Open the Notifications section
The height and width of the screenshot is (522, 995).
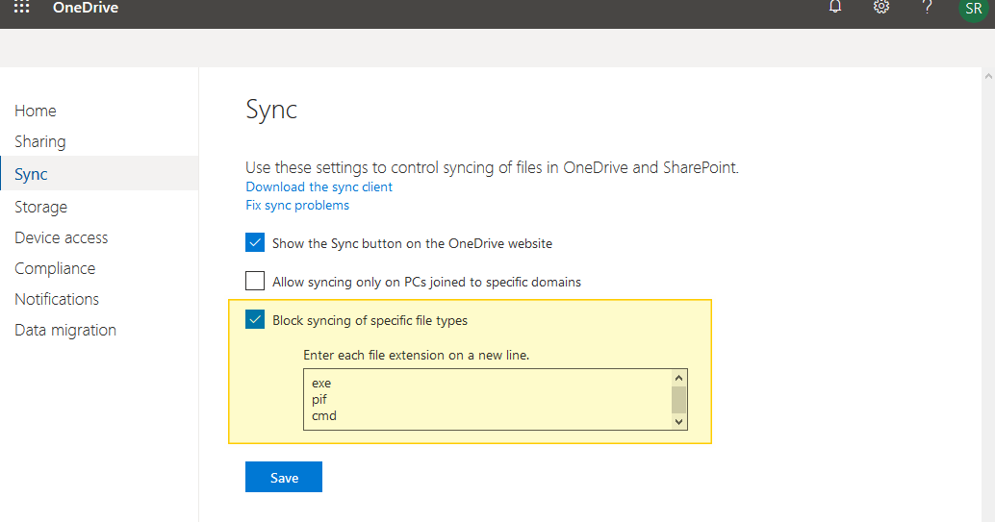[57, 299]
